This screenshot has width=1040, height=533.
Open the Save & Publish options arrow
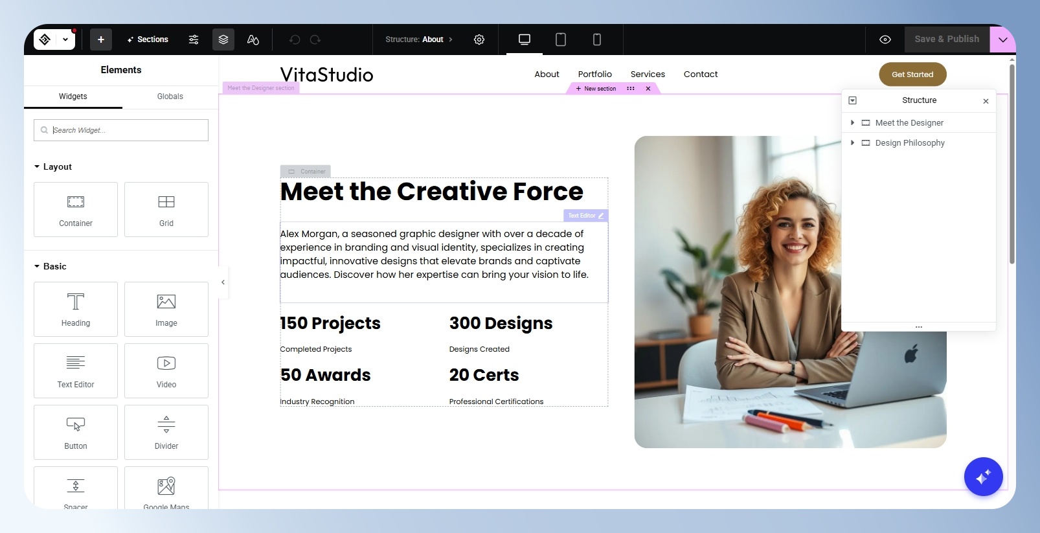[1002, 40]
